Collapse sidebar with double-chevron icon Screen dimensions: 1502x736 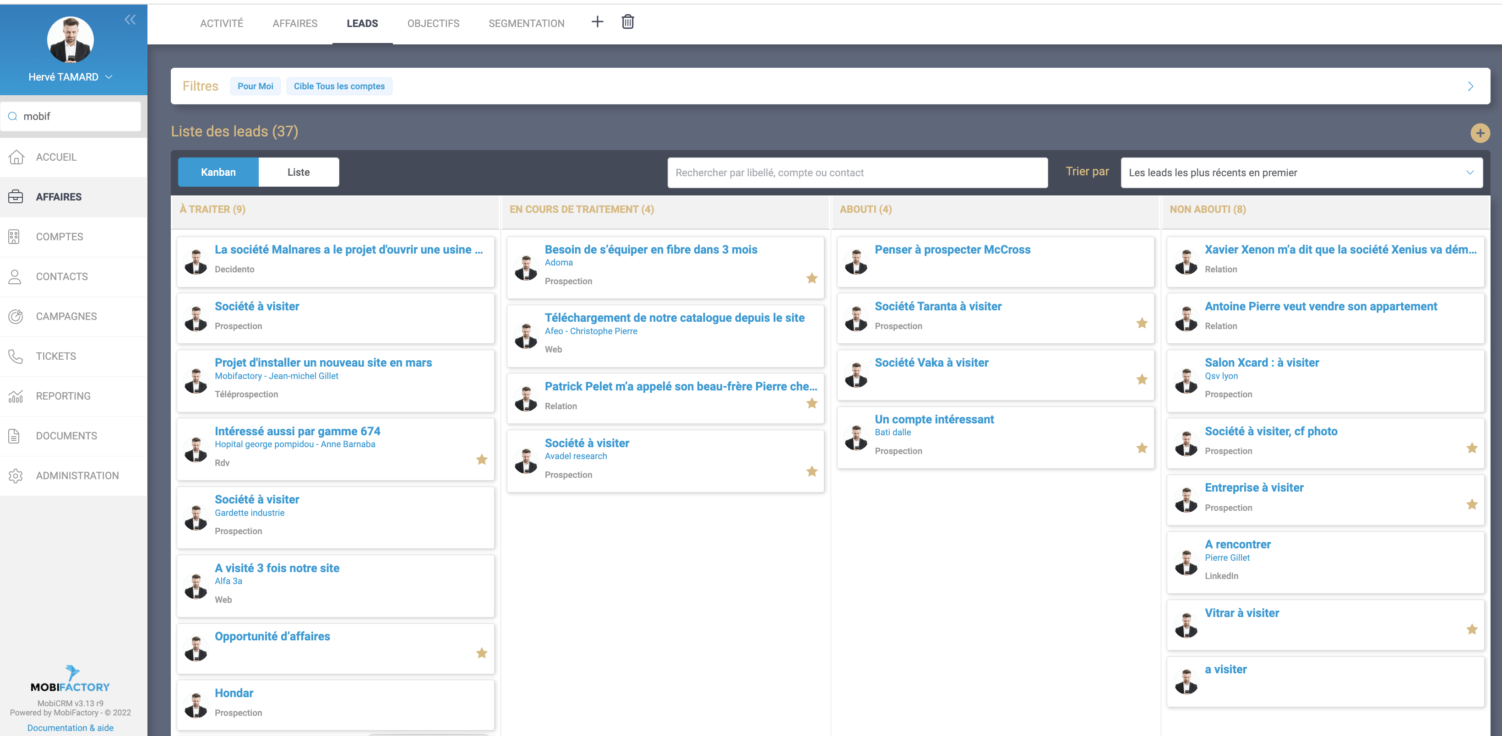coord(130,20)
